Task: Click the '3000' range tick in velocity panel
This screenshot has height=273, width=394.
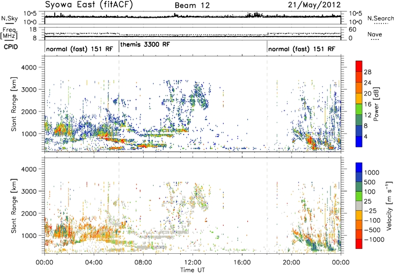Action: pos(29,191)
